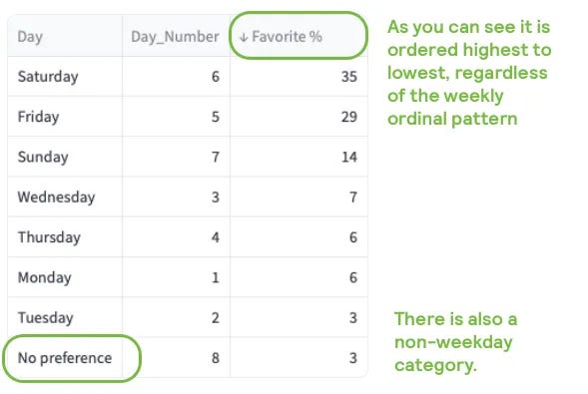
Task: Select Favorite % value 7 for Wednesday
Action: pyautogui.click(x=353, y=197)
